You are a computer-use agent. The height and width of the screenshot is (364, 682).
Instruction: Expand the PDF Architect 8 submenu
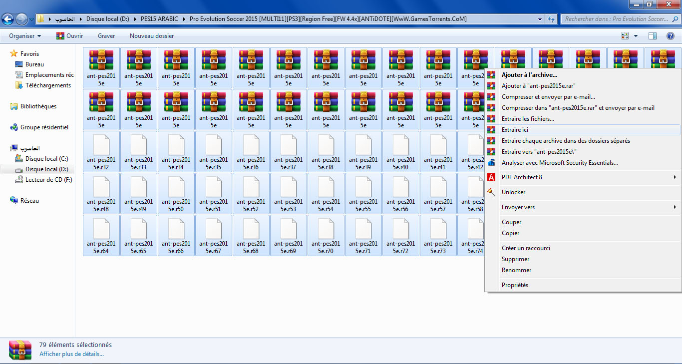[x=675, y=177]
